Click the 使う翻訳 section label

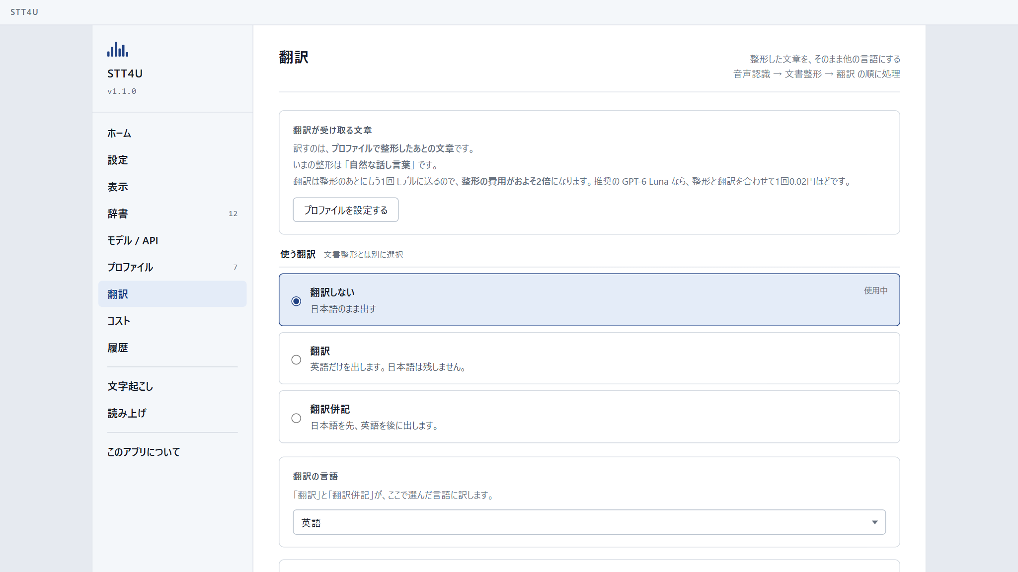298,254
